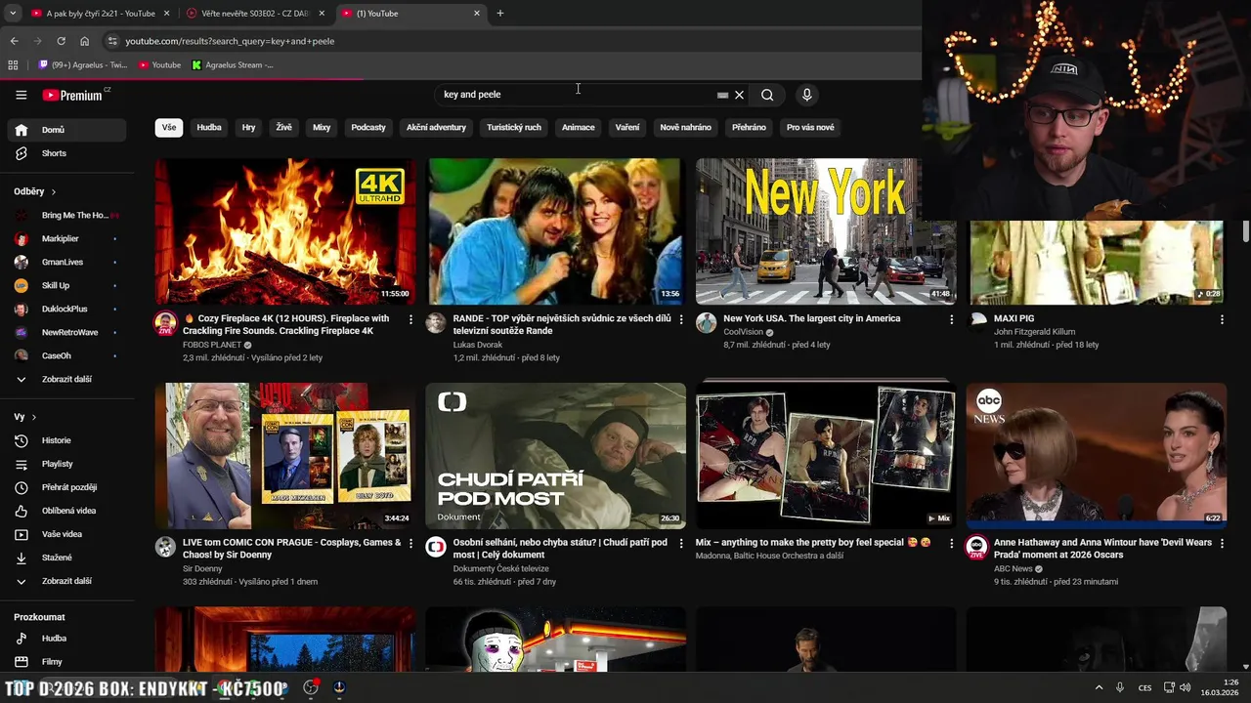Select the Nově nahráno filter chip
1251x703 pixels.
click(x=685, y=127)
